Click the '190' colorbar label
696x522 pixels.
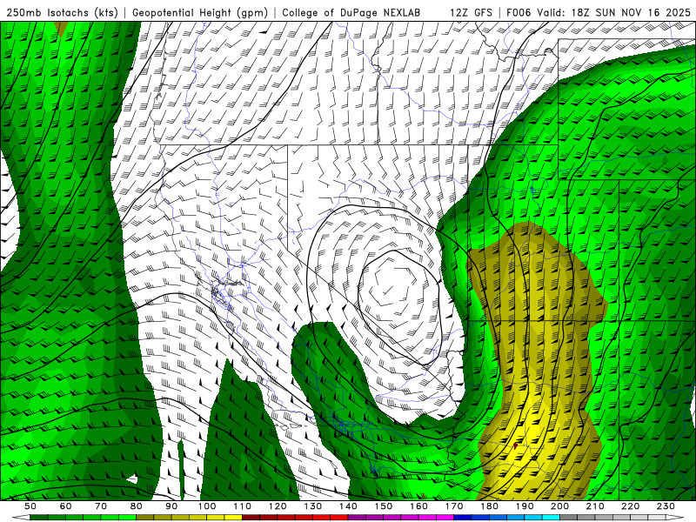525,506
